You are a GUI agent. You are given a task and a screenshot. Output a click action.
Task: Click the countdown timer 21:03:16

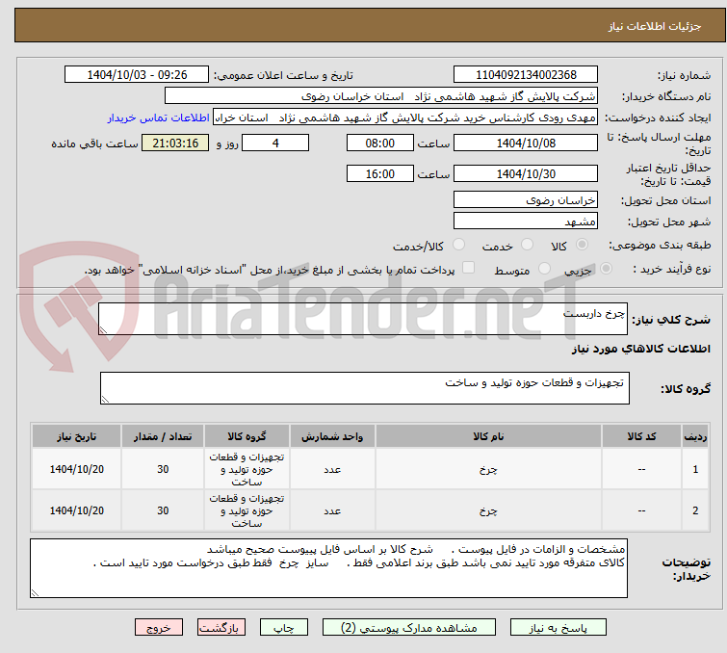(175, 143)
